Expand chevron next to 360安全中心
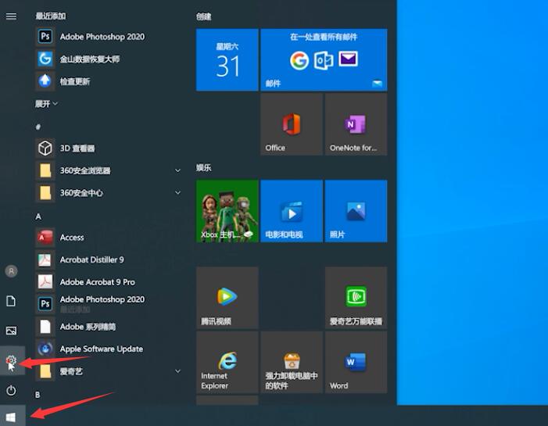 click(177, 193)
